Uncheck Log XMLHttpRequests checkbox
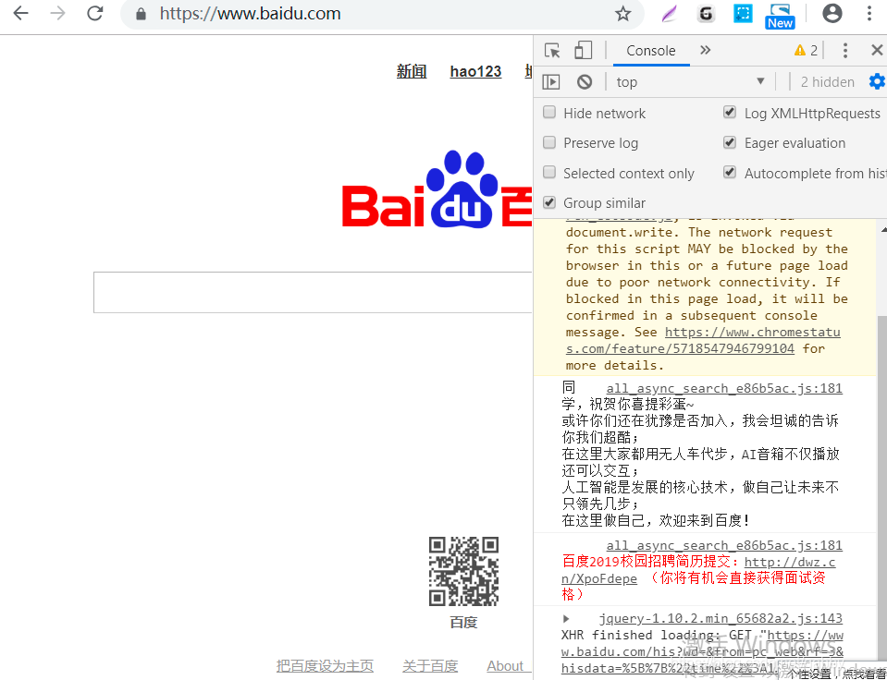887x680 pixels. click(x=730, y=112)
